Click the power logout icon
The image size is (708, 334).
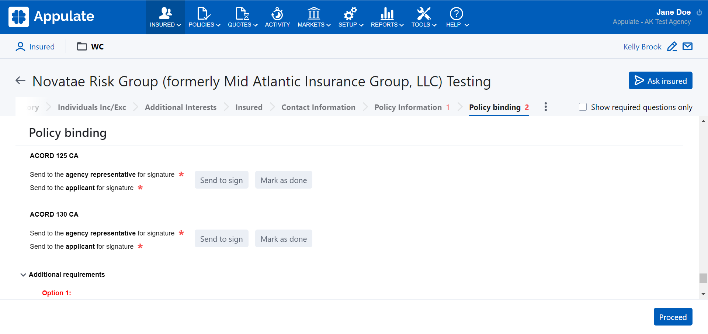pos(699,12)
